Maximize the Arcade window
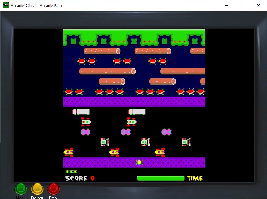Image resolution: width=267 pixels, height=199 pixels. 242,5
